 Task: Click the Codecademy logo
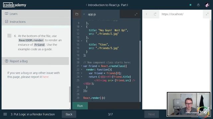pyautogui.click(x=15, y=5)
